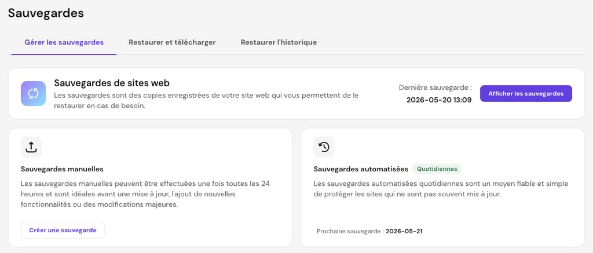
Task: Click the automated backups description paragraph
Action: point(441,189)
